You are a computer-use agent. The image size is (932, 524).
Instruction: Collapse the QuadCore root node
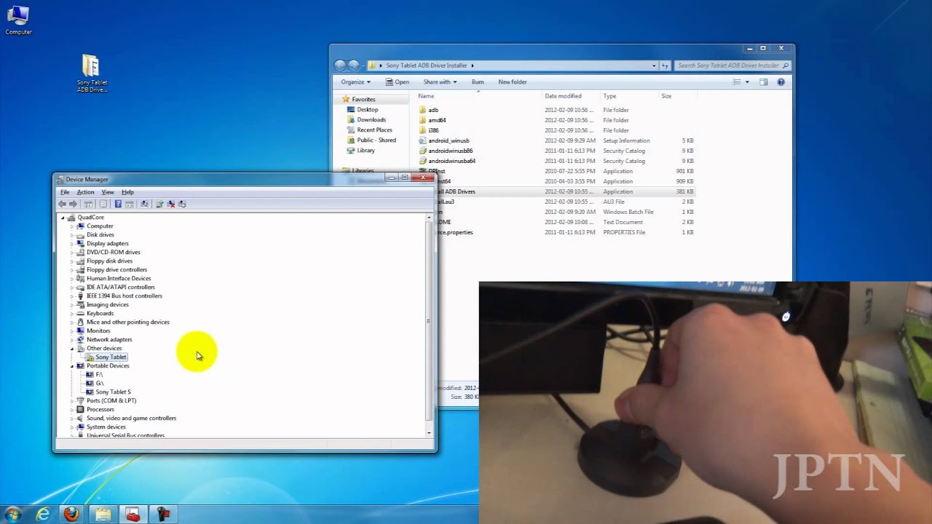[x=63, y=218]
